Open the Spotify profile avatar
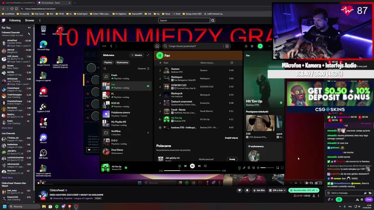Screen dimensions: 374x210 [x=260, y=46]
